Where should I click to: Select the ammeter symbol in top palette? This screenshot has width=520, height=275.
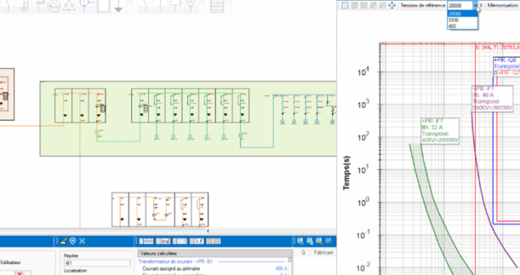[190, 4]
